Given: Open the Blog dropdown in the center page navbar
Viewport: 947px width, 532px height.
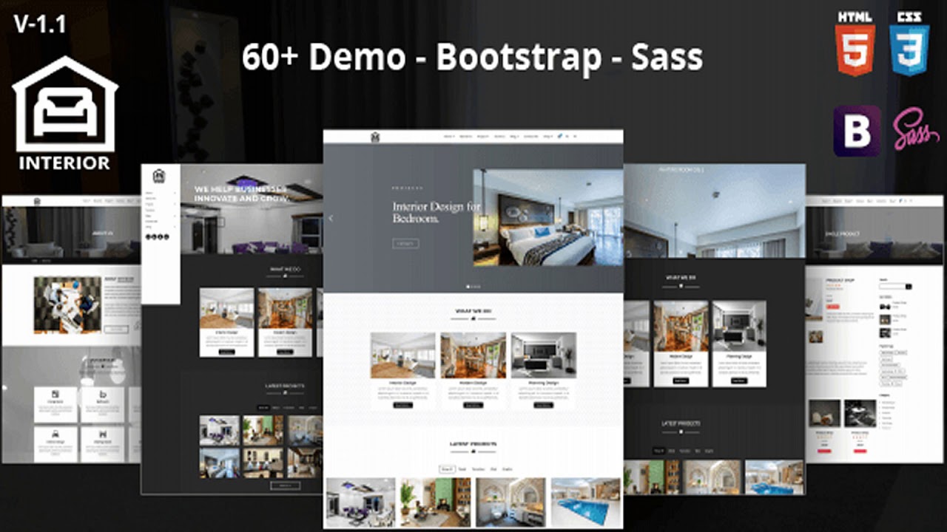Looking at the screenshot, I should (x=514, y=136).
